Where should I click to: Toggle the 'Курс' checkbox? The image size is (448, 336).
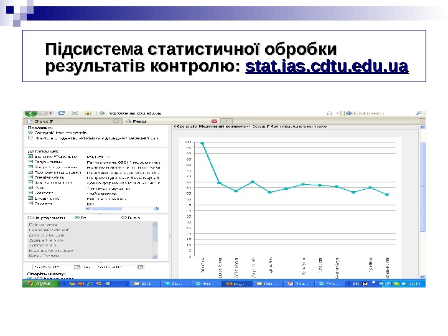click(30, 188)
